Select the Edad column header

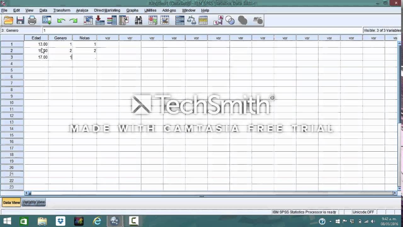click(x=36, y=38)
